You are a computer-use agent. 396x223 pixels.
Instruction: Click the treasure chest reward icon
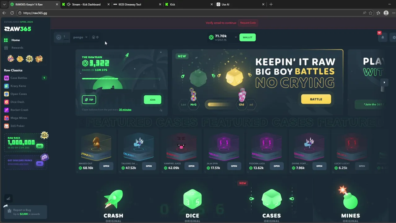39,59
